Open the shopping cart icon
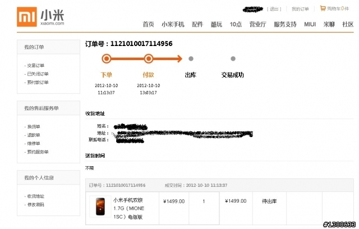The width and height of the screenshot is (359, 229). pos(323,8)
